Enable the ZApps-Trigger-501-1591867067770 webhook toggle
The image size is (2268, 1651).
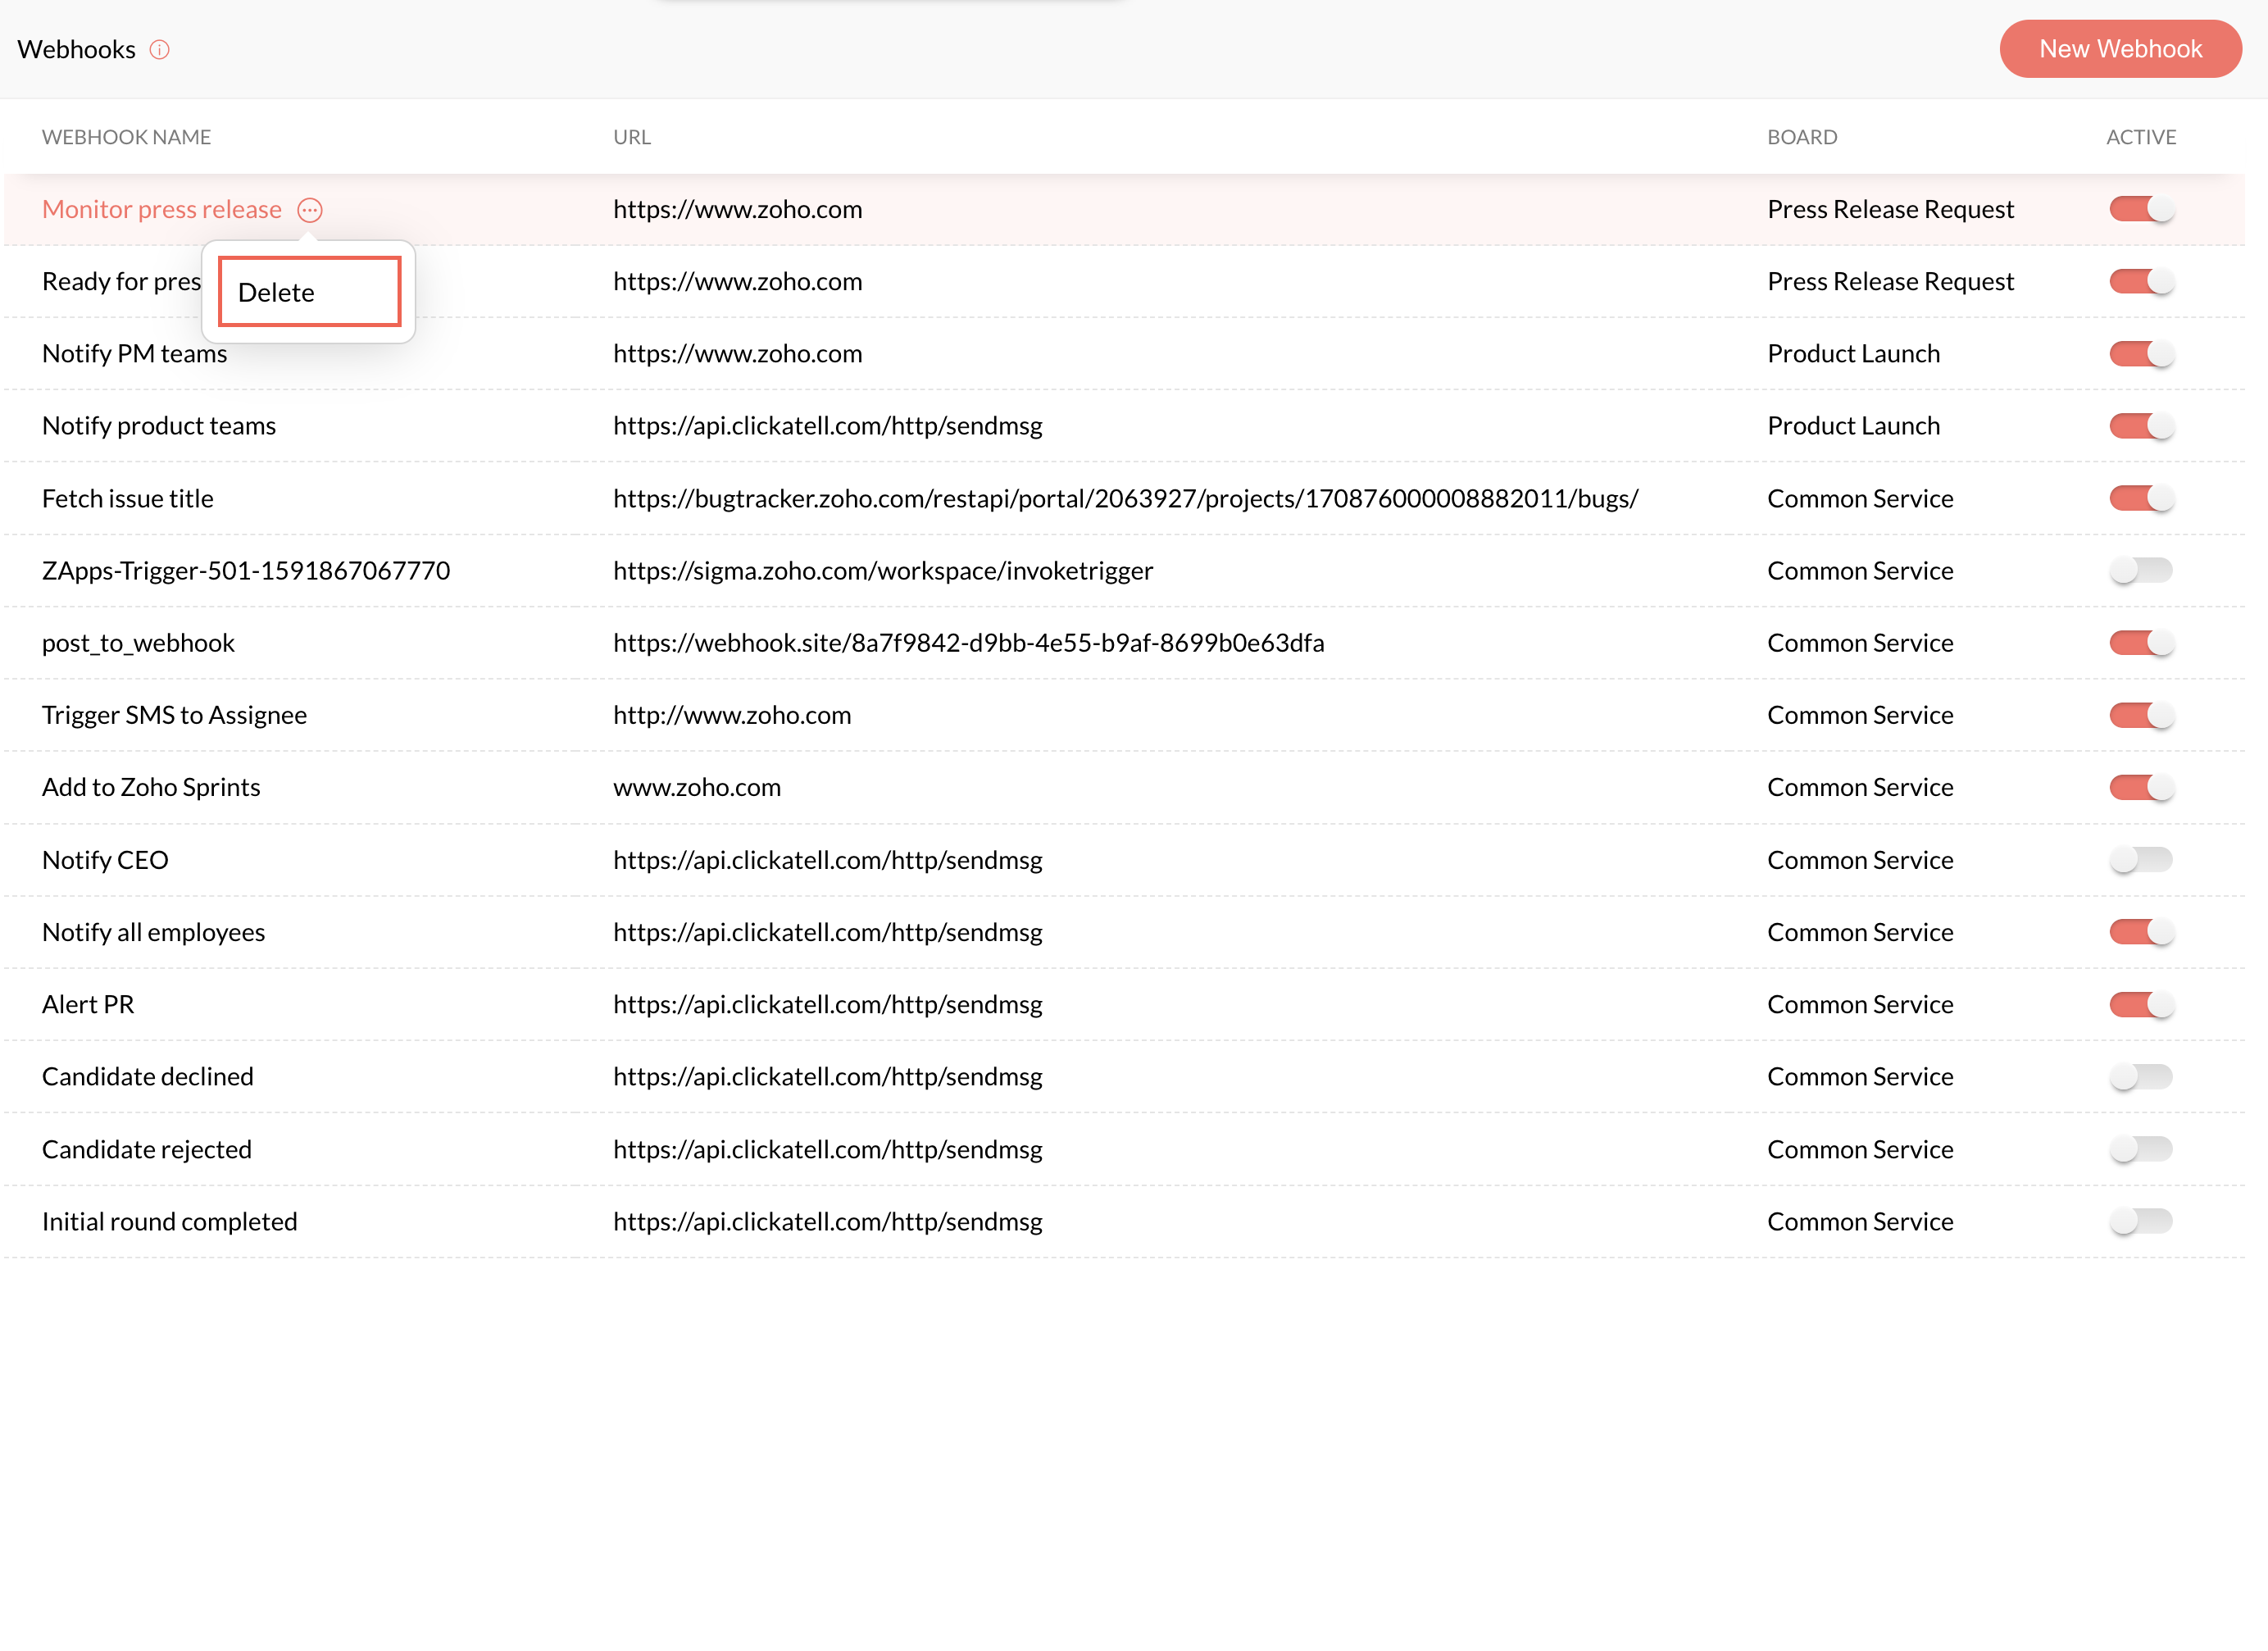click(2140, 571)
